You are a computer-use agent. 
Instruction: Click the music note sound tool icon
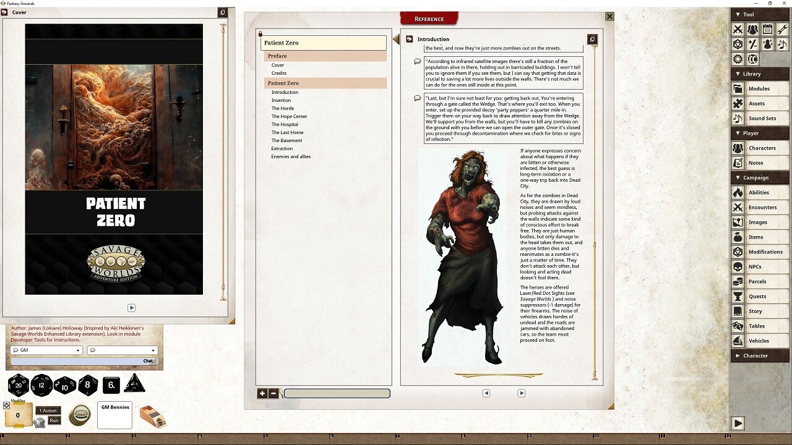point(782,44)
